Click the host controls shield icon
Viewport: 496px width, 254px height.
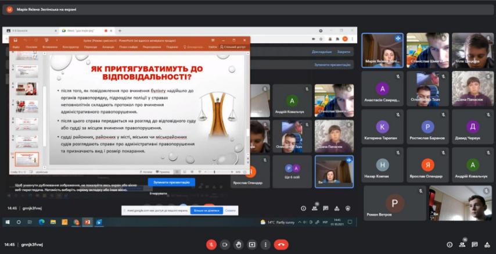point(348,208)
